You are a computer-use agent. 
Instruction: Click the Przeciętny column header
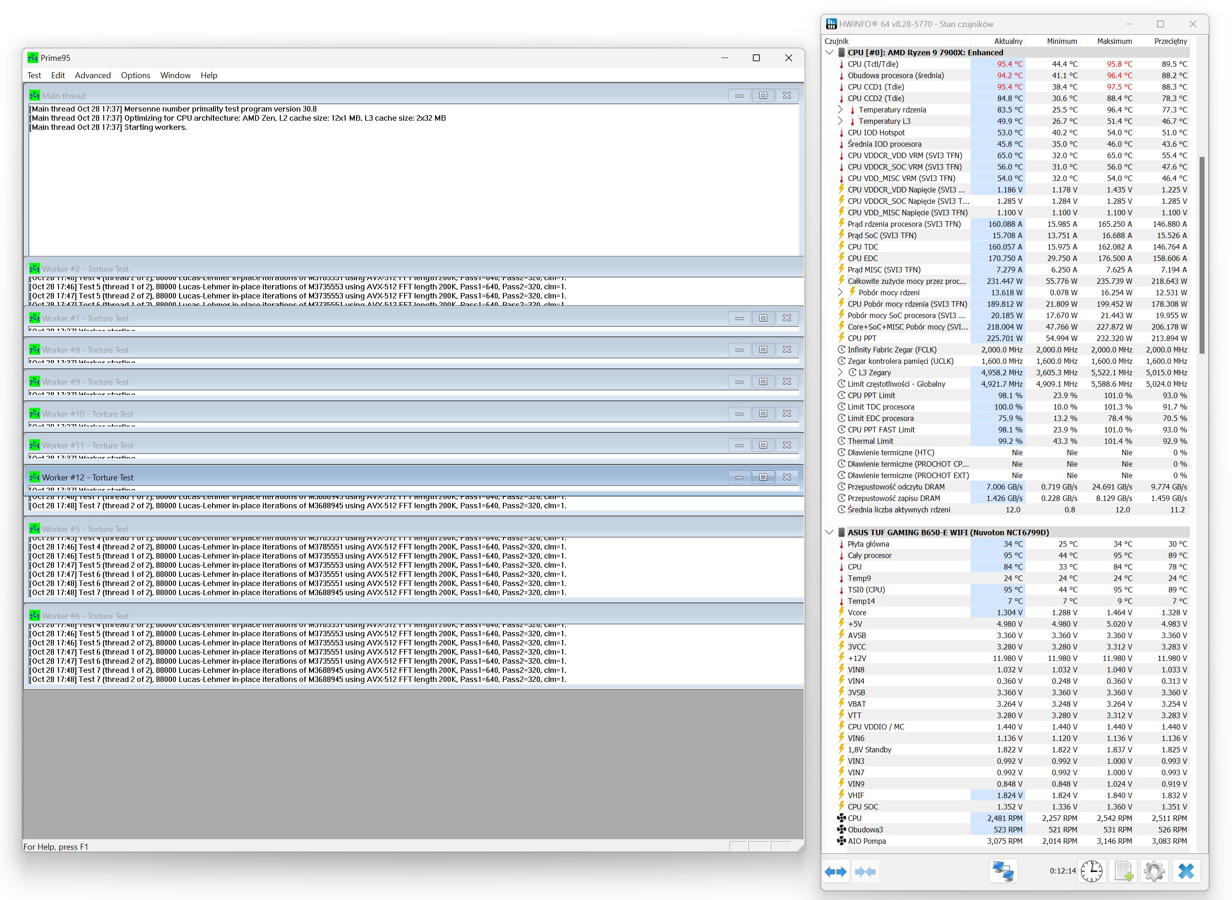coord(1170,41)
